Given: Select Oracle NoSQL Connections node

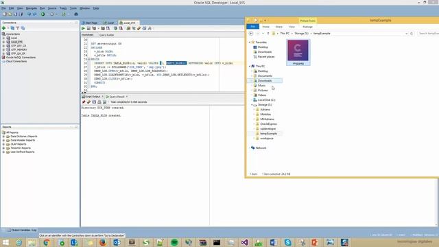Looking at the screenshot, I should pyautogui.click(x=21, y=58).
